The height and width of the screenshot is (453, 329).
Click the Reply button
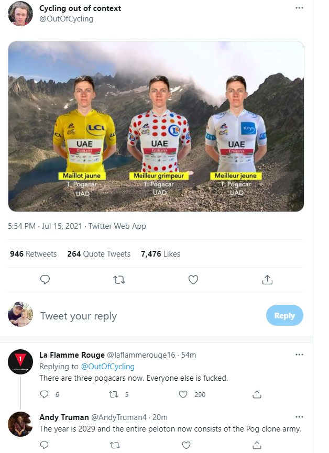click(284, 315)
